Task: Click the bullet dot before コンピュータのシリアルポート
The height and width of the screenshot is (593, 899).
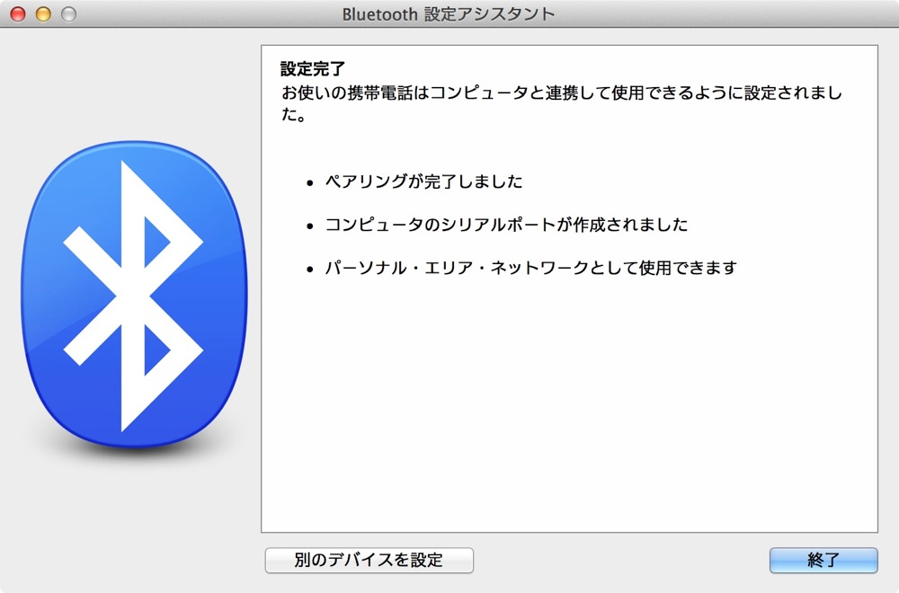Action: (x=310, y=226)
